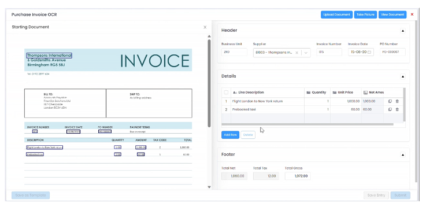426x210 pixels.
Task: Collapse the Header section
Action: pos(403,31)
